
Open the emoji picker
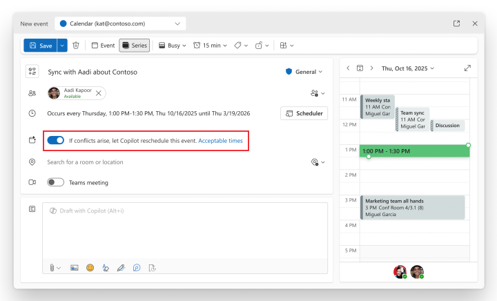point(90,268)
